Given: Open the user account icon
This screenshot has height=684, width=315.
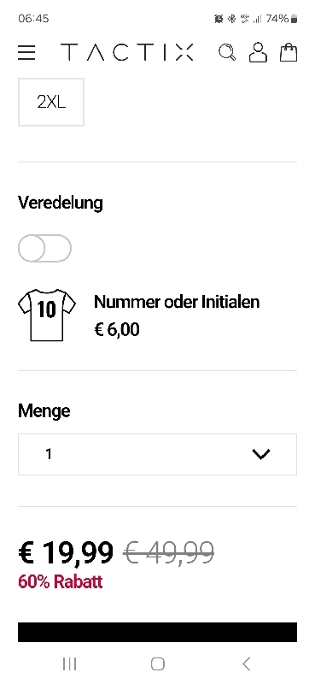Looking at the screenshot, I should [258, 52].
